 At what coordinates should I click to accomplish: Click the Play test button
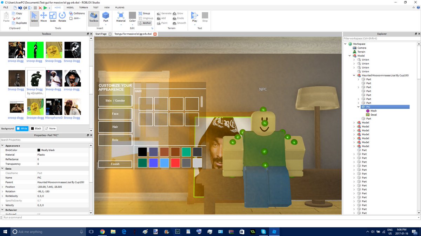[x=195, y=17]
